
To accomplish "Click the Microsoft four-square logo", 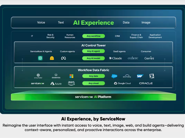I will [71, 76].
